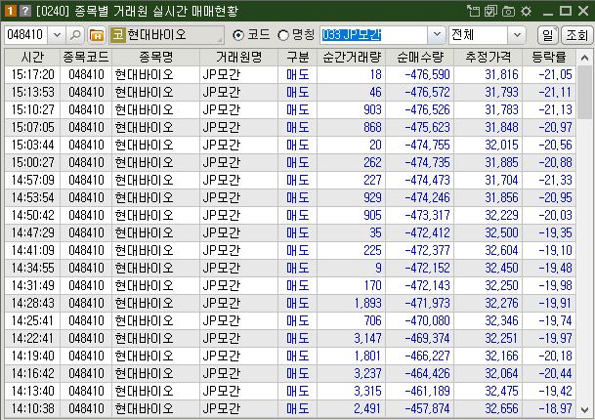Open the settings gear icon
Viewport: 595px width, 420px height.
[x=526, y=11]
